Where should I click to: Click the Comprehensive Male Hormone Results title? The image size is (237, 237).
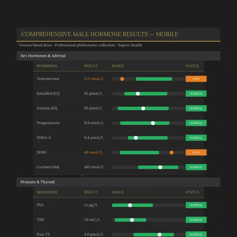coord(100,34)
